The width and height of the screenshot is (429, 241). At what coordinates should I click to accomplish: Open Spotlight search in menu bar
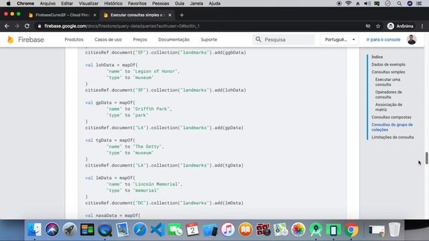click(x=400, y=3)
